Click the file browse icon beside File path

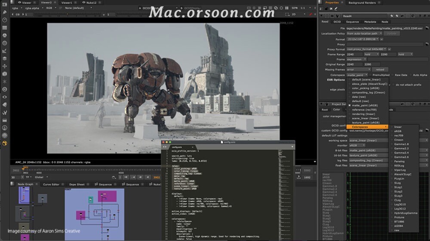[427, 28]
